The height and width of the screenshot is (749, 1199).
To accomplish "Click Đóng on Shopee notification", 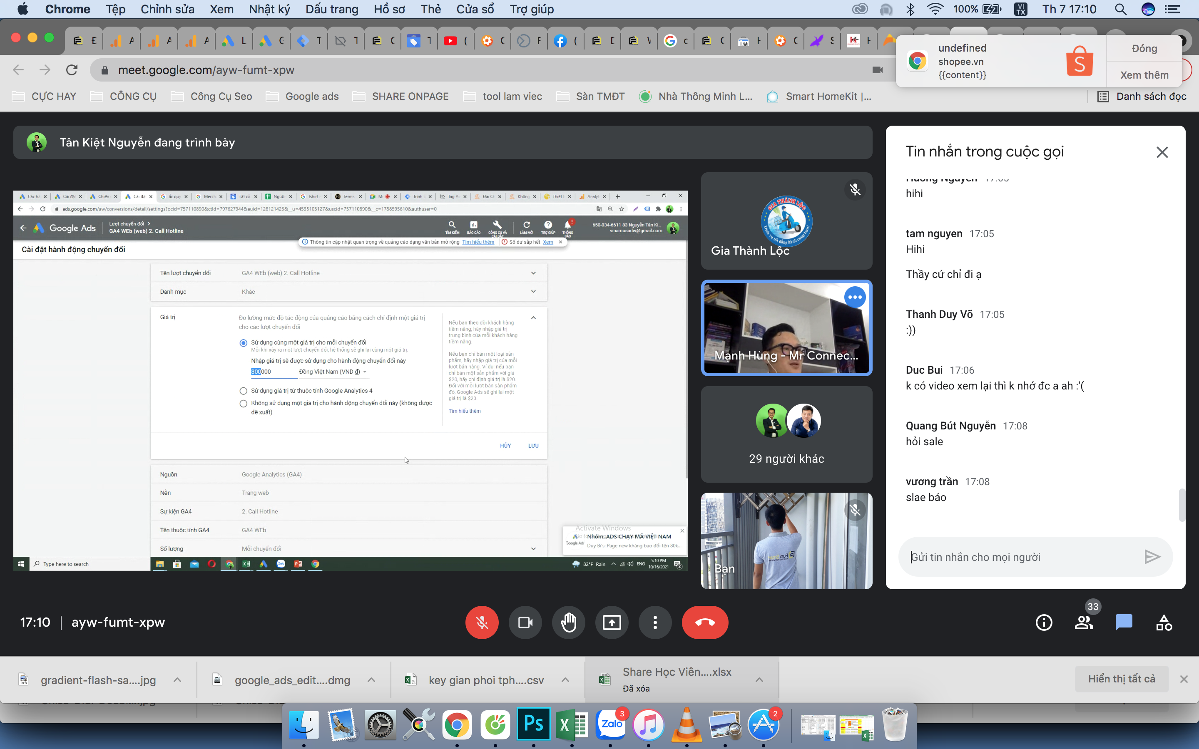I will point(1144,49).
